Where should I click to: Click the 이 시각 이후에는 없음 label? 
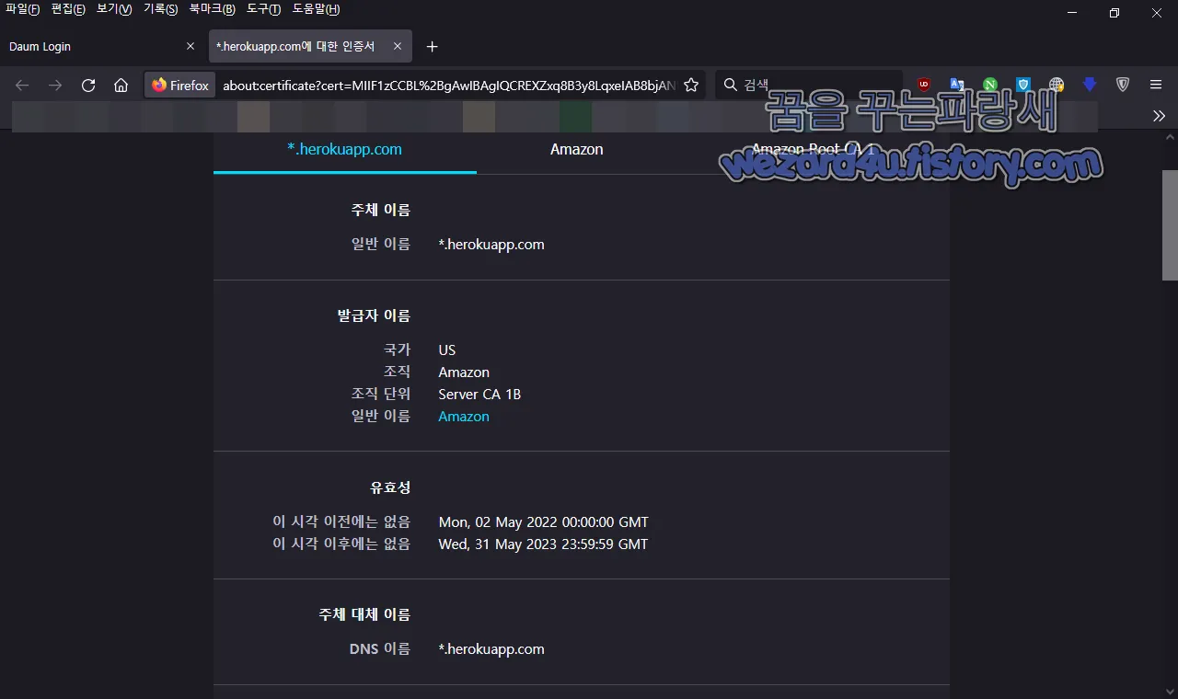point(341,544)
